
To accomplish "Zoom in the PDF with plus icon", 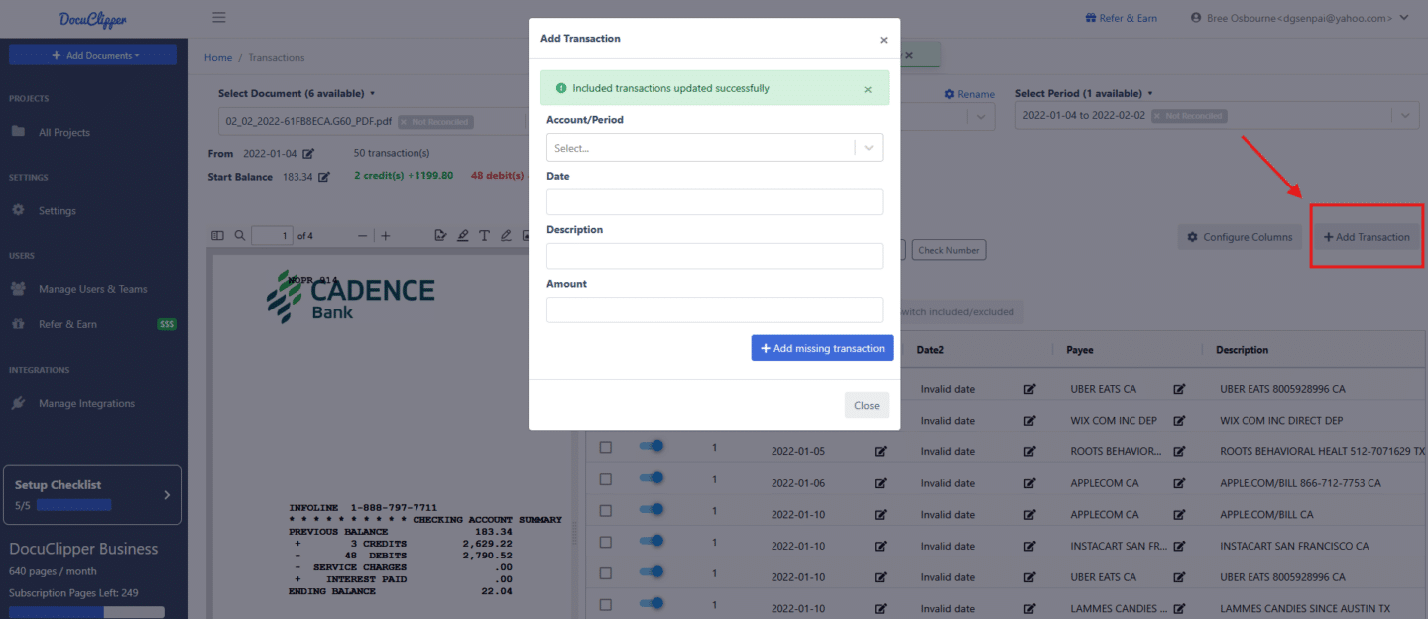I will pos(386,236).
